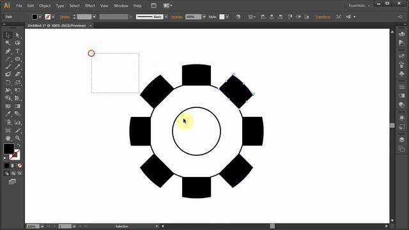Select the Pen tool
The image size is (409, 230).
[x=8, y=51]
